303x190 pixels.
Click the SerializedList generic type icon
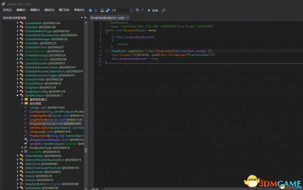tap(21, 184)
